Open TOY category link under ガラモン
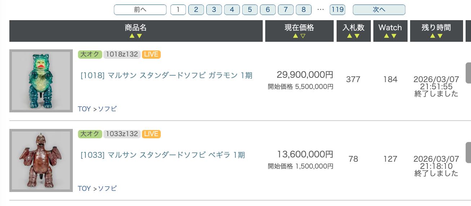The image size is (471, 206). click(84, 109)
